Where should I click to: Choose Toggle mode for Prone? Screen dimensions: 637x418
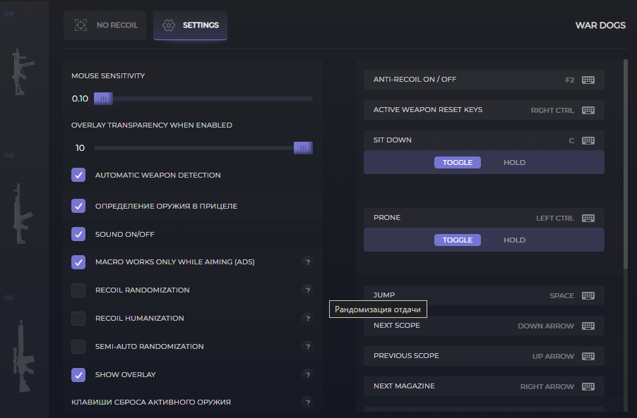point(458,240)
